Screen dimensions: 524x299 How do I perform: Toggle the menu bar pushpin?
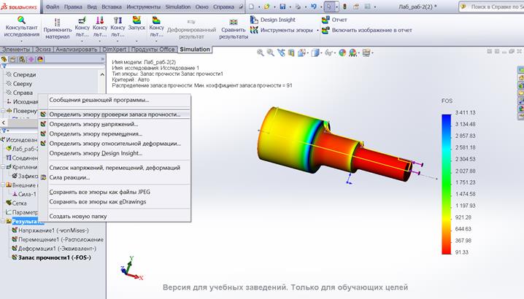pos(242,7)
